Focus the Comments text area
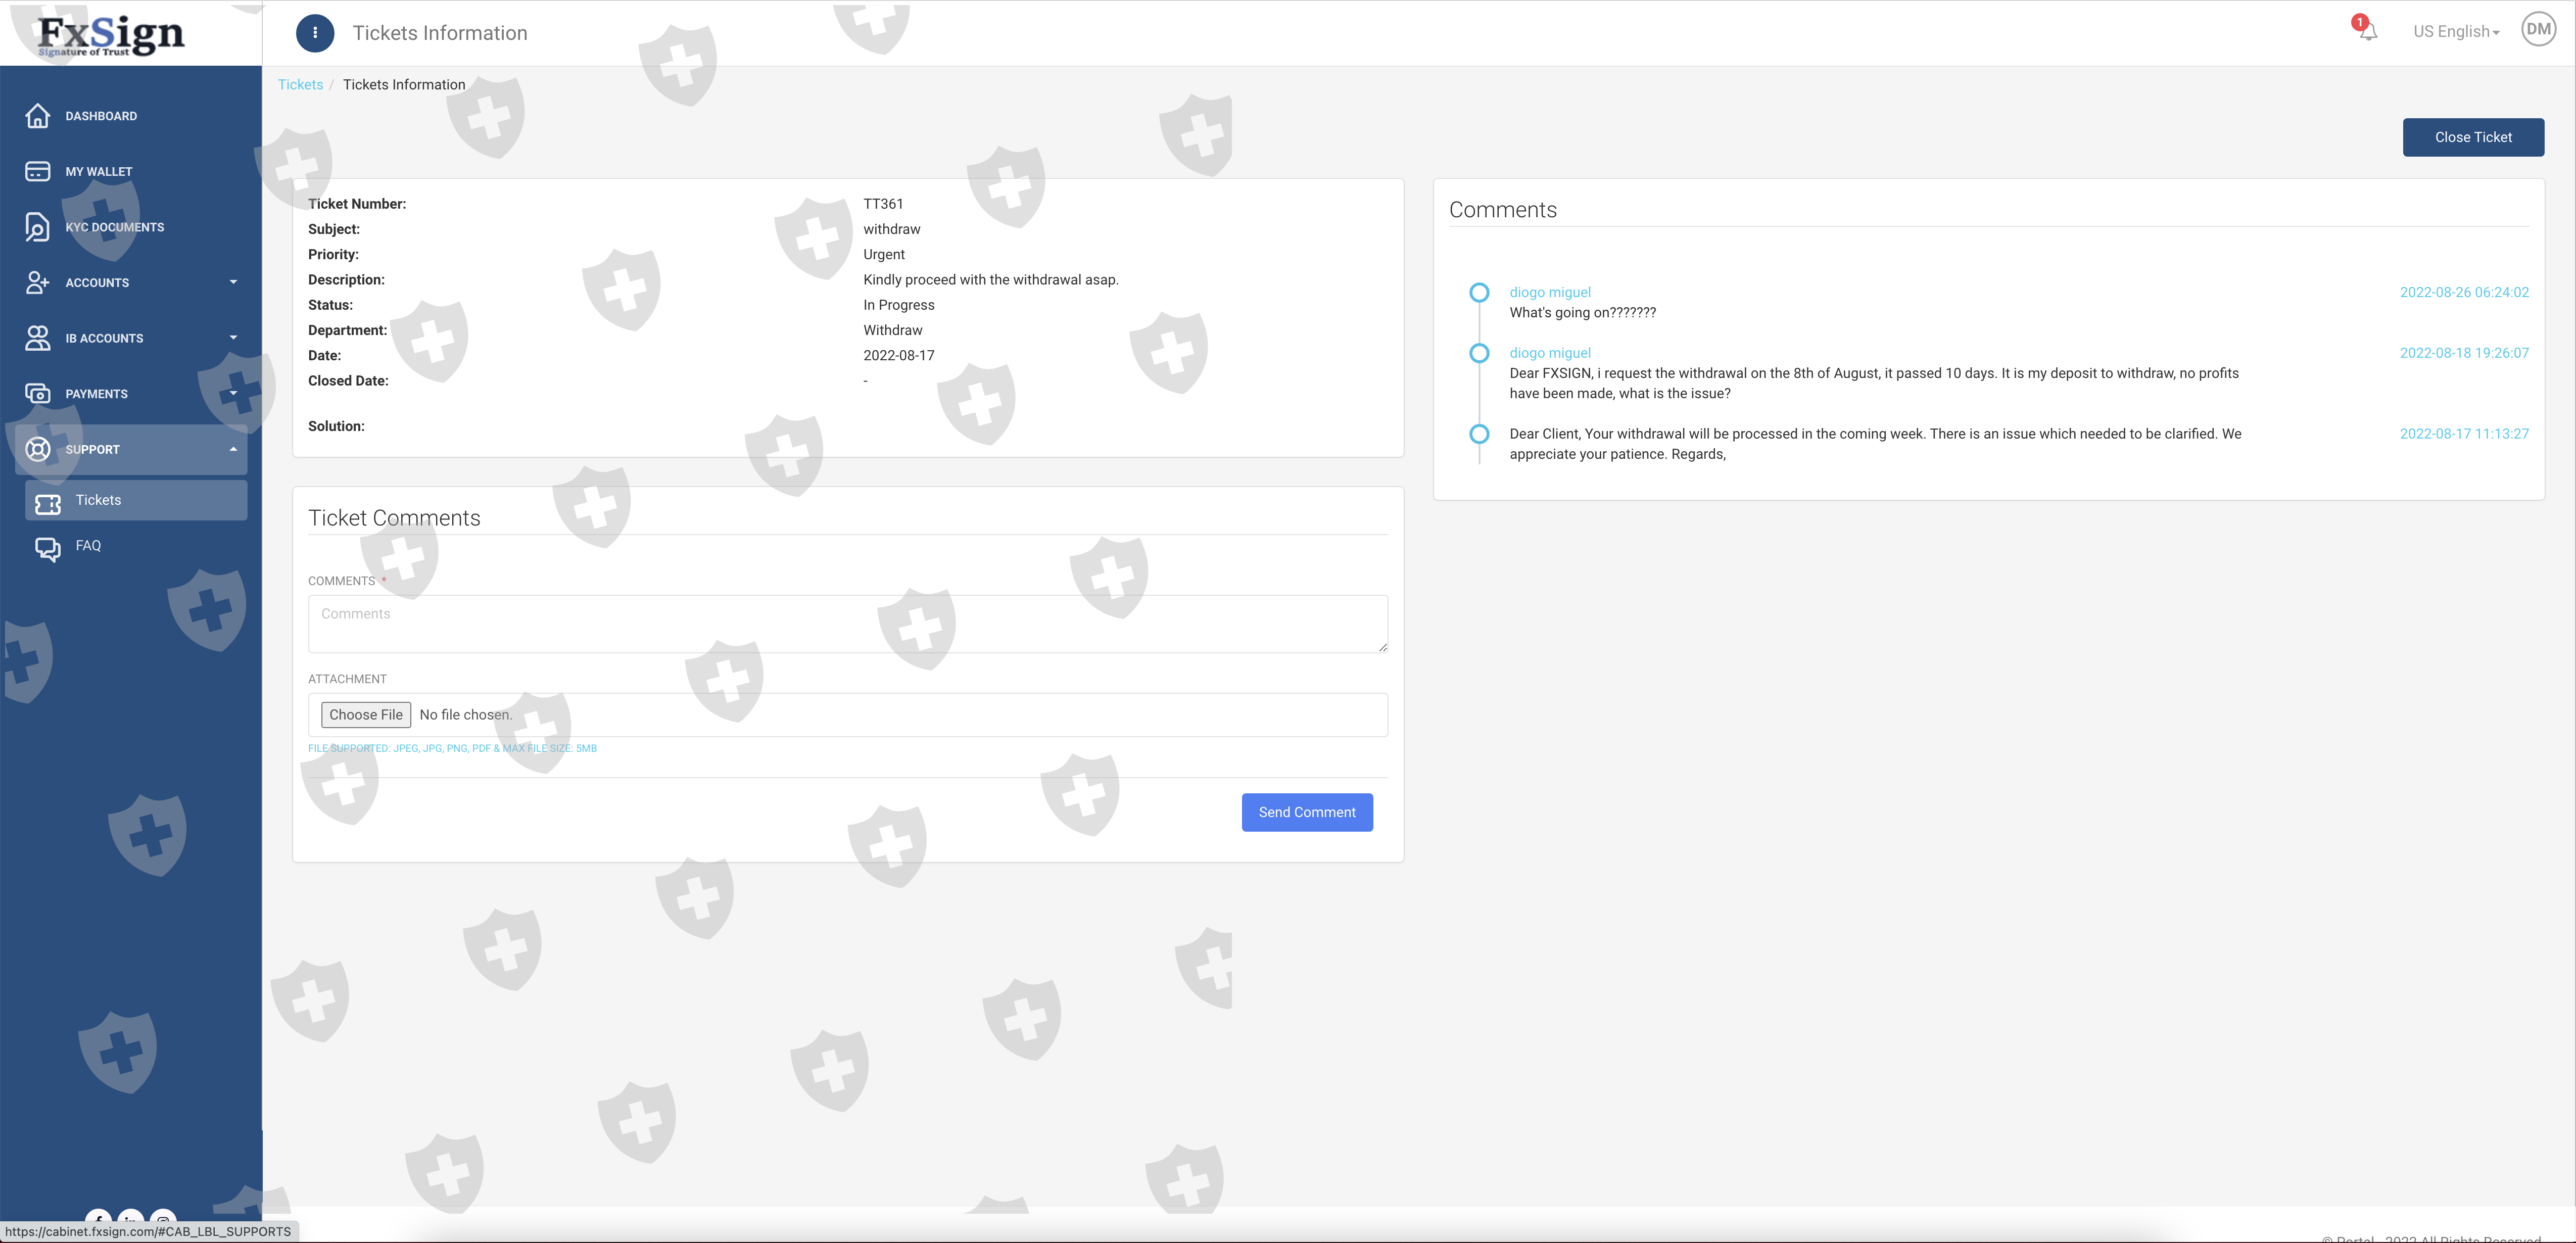The height and width of the screenshot is (1243, 2576). point(847,624)
